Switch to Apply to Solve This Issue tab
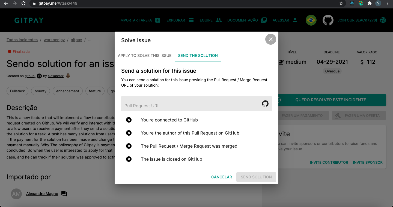This screenshot has width=393, height=207. click(x=145, y=56)
